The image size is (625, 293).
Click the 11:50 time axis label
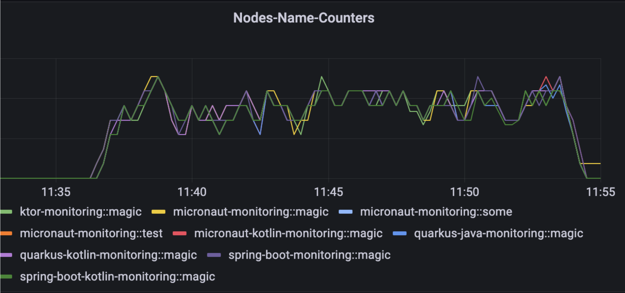tap(465, 192)
